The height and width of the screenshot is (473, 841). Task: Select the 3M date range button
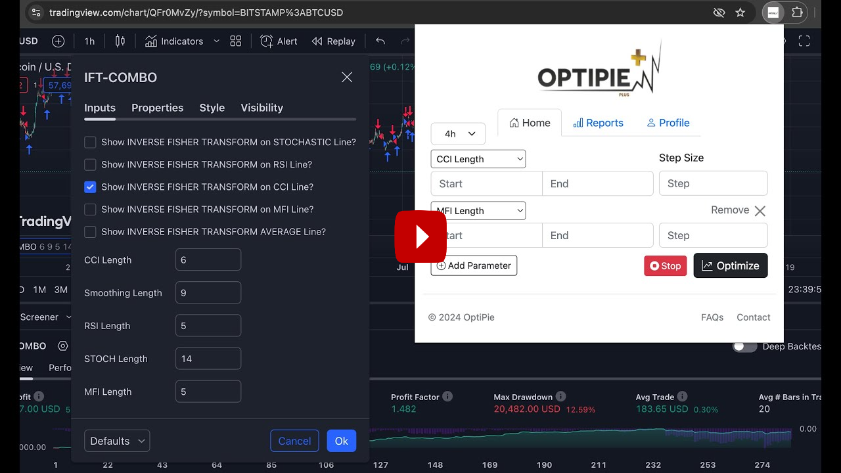tap(61, 290)
